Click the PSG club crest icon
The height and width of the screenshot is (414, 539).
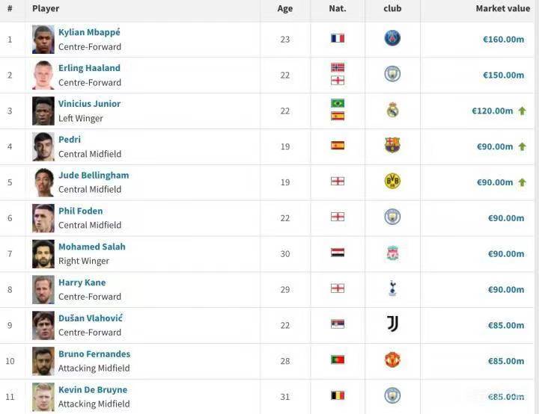tap(392, 38)
